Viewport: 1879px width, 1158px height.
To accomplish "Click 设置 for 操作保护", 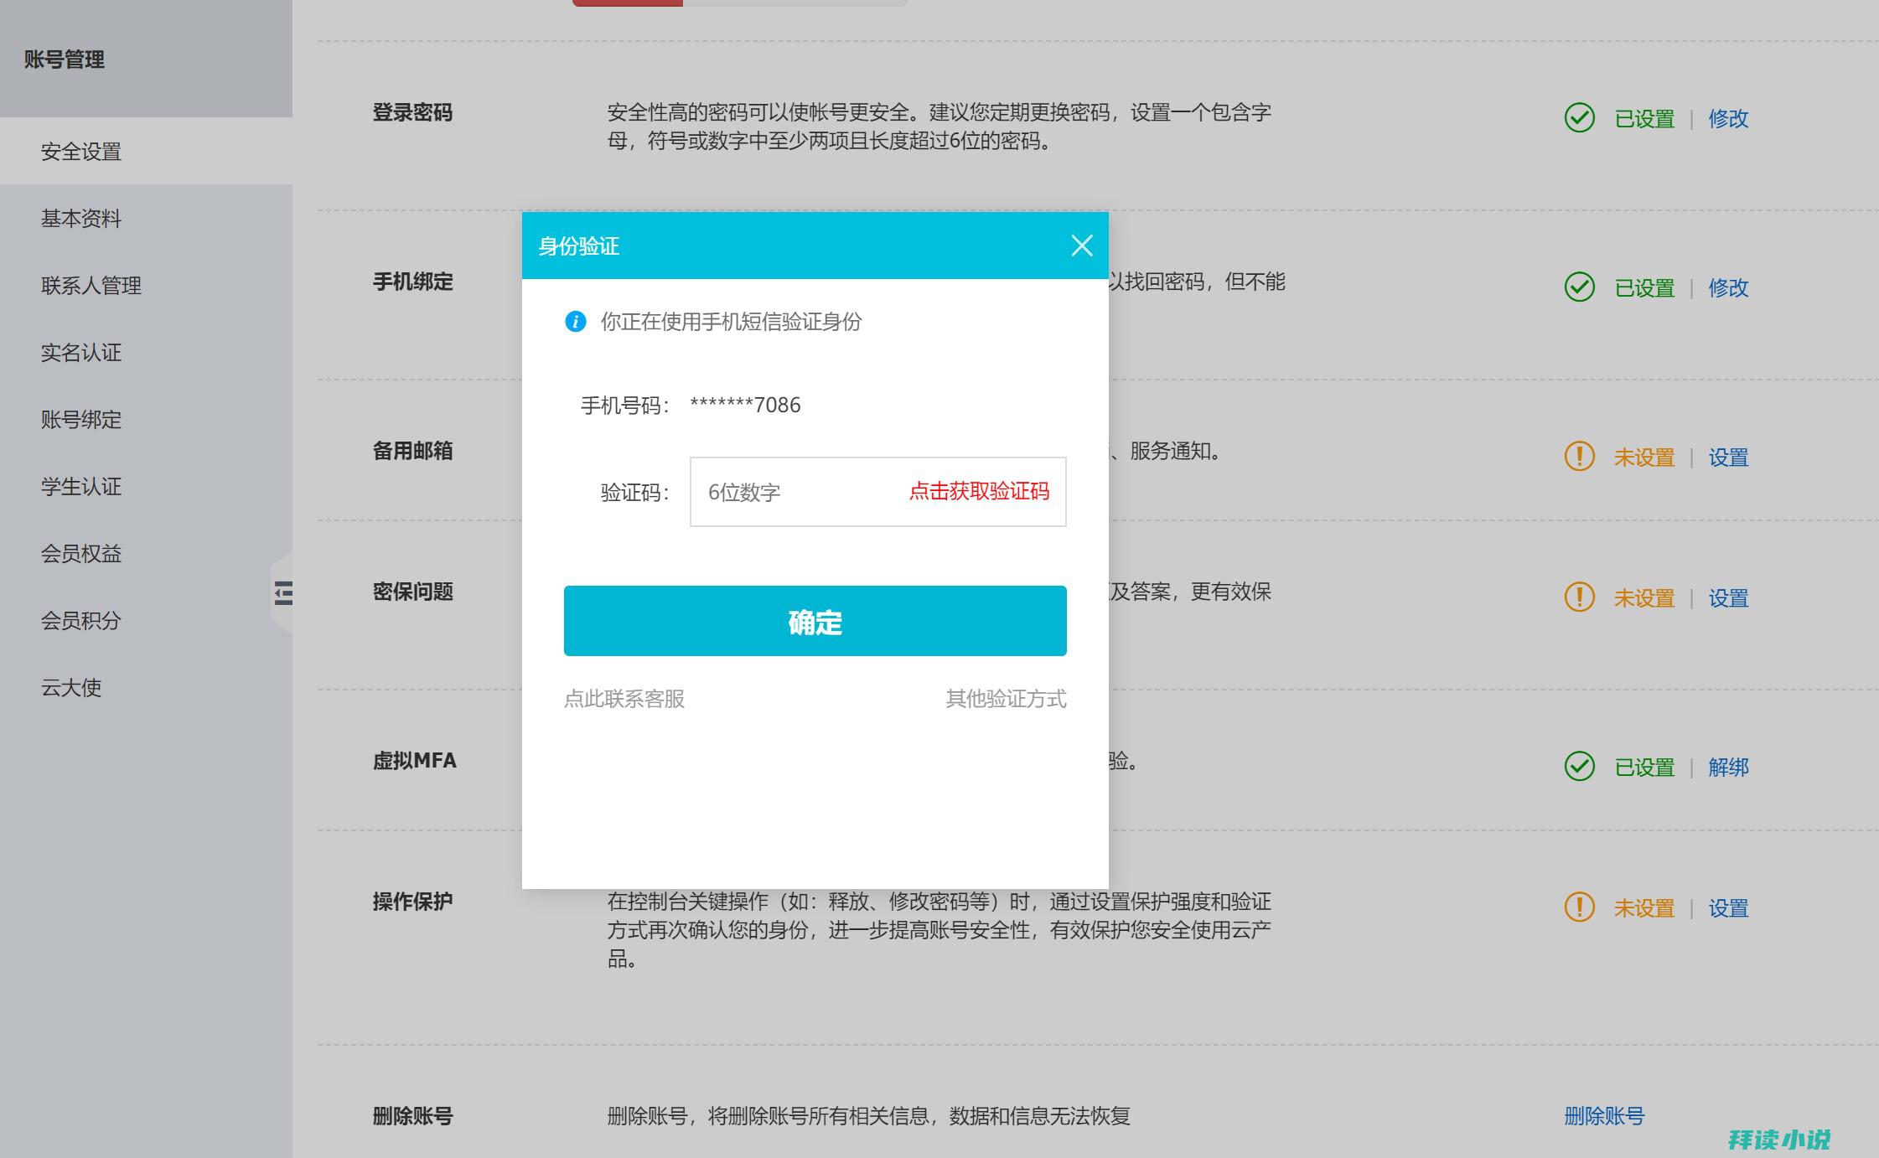I will 1728,908.
